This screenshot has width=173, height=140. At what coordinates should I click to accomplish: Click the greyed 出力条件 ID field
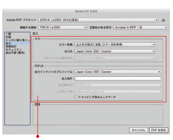(118, 85)
